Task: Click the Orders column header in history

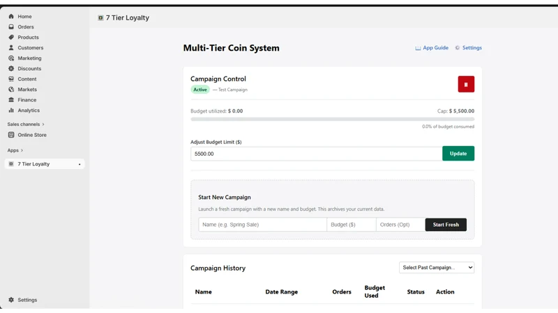Action: [x=342, y=291]
